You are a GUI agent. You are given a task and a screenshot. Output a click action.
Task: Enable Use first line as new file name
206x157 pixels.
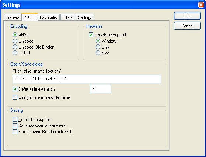[41, 97]
